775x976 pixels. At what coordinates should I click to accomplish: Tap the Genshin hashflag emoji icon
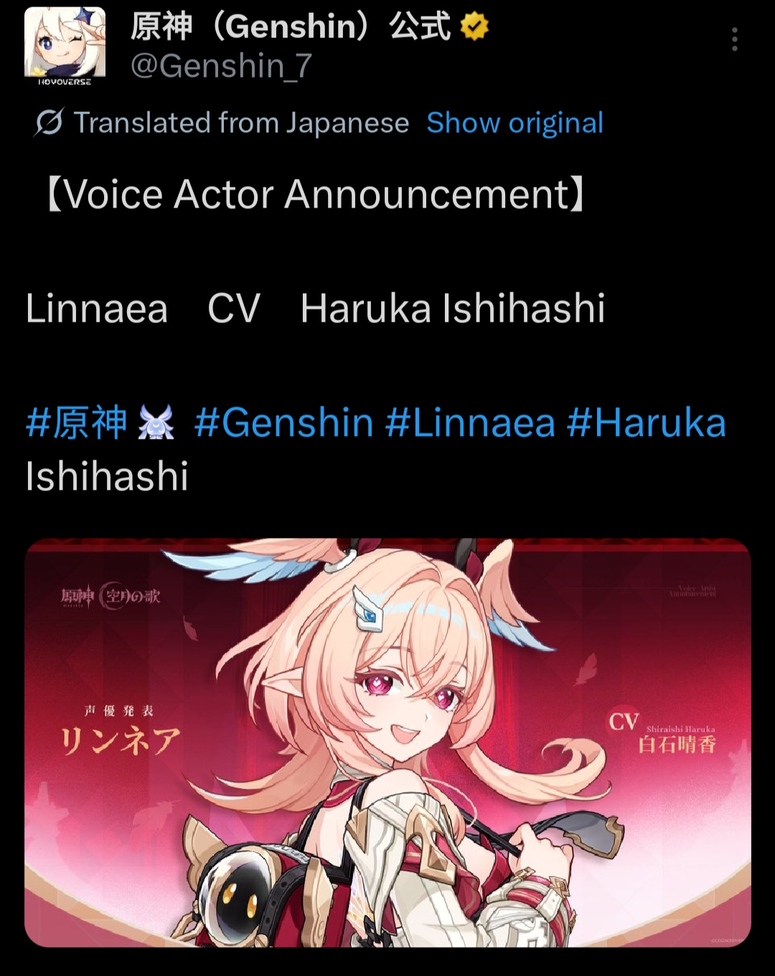pyautogui.click(x=156, y=422)
